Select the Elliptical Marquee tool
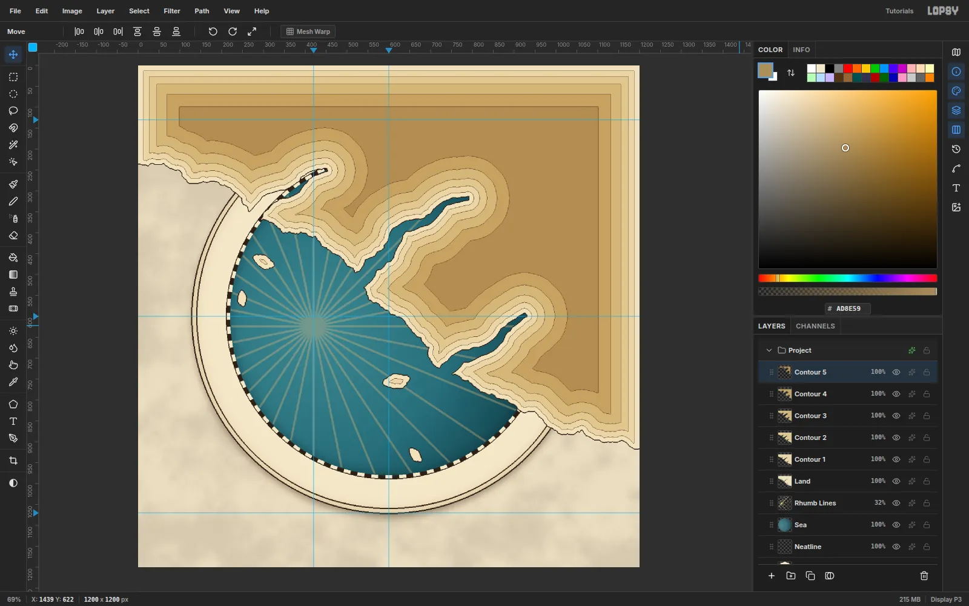The height and width of the screenshot is (606, 969). [x=13, y=94]
